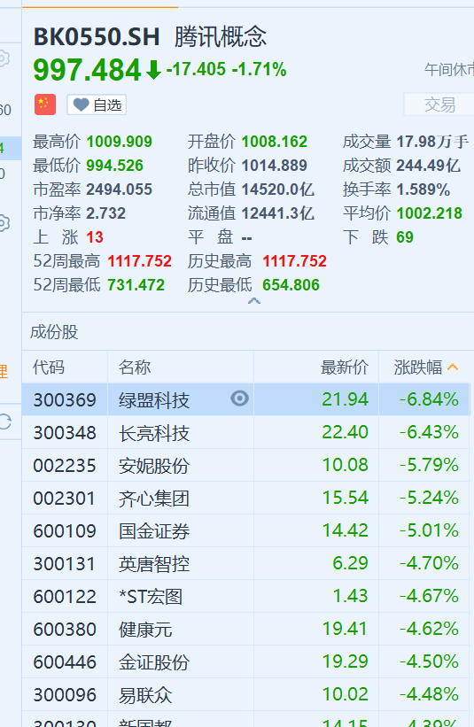Open stock code 002235 安妮股份
Image resolution: width=474 pixels, height=727 pixels.
[x=245, y=465]
